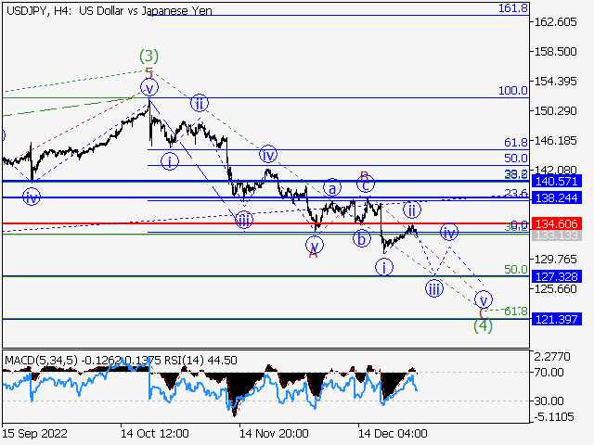Click the green (4) wave label
The width and height of the screenshot is (594, 445).
pos(483,325)
